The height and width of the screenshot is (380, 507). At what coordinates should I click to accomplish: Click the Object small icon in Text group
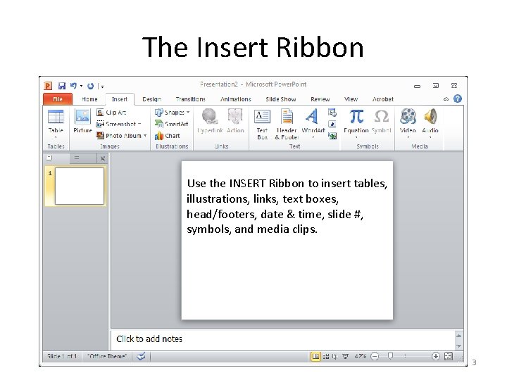point(332,136)
